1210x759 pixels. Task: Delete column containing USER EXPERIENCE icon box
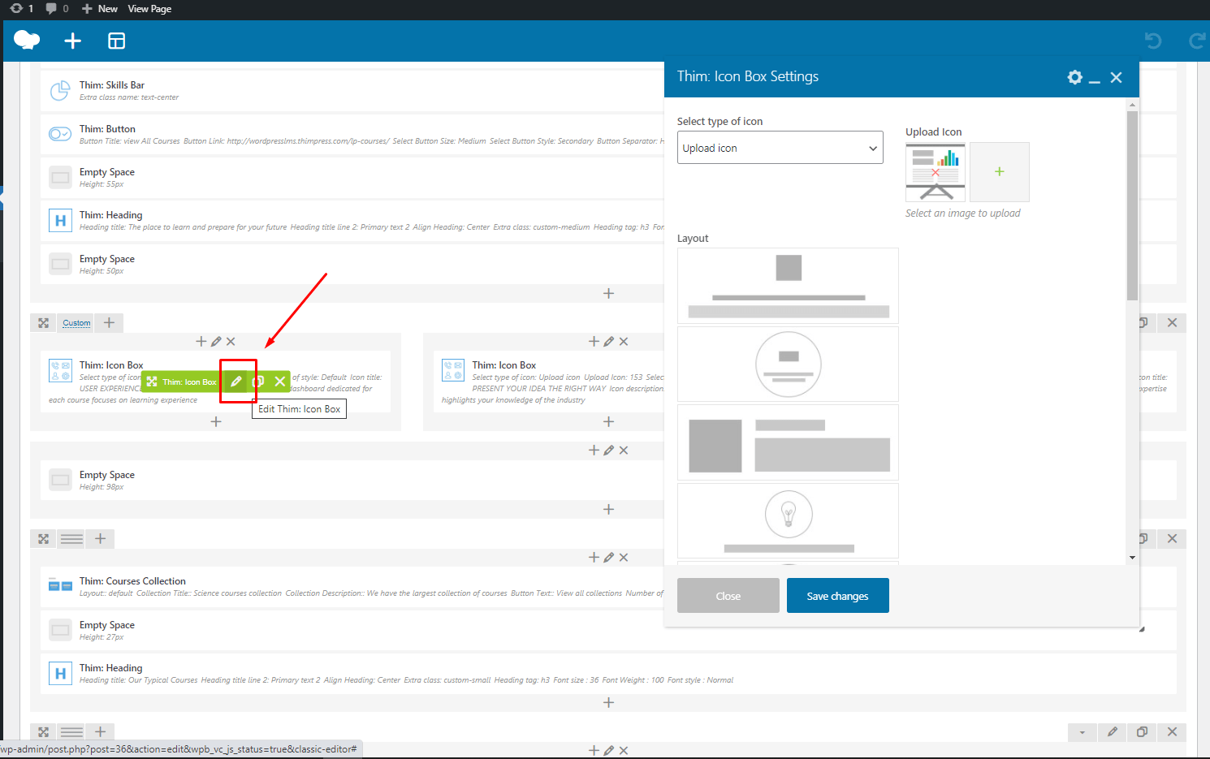pos(231,342)
